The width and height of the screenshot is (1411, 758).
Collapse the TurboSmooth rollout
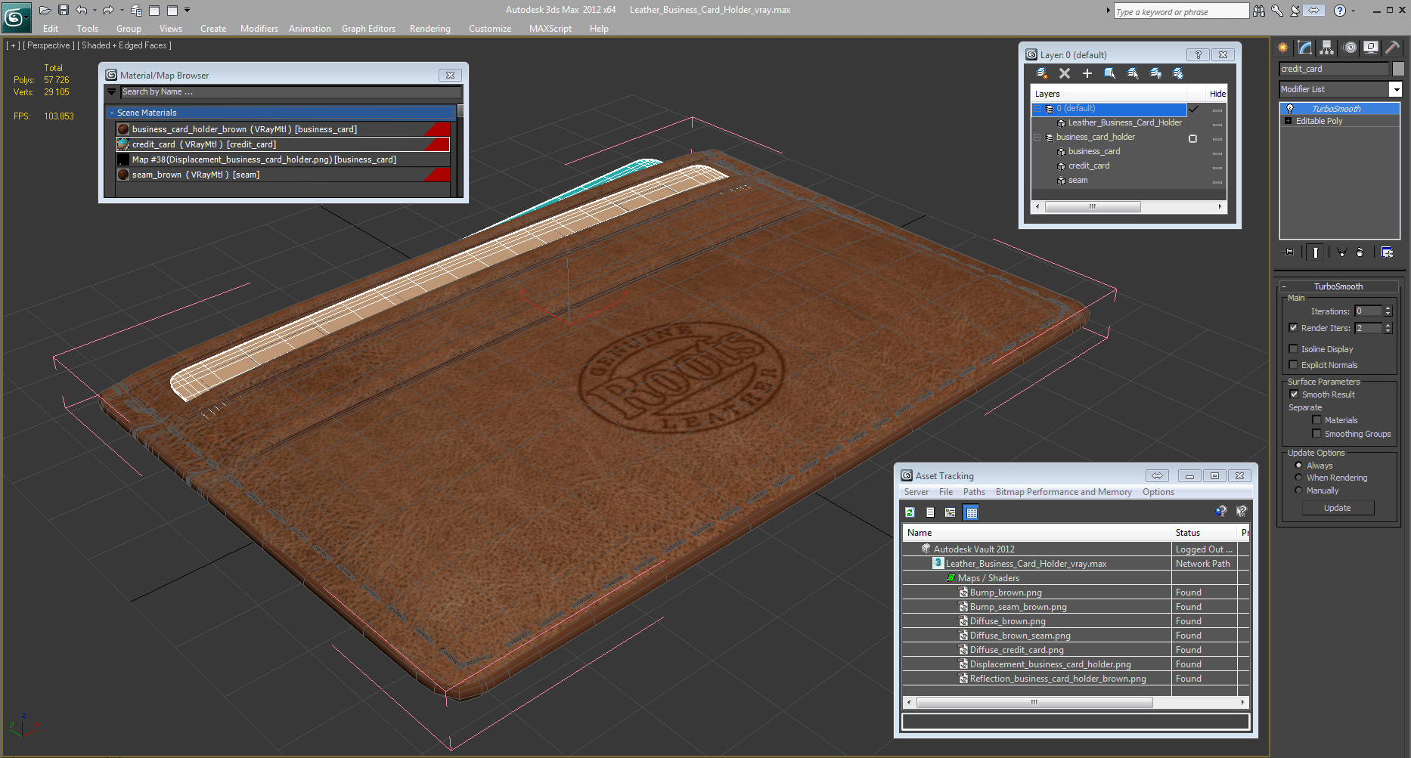(1284, 286)
